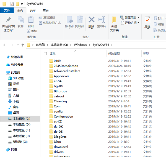Image resolution: width=166 pixels, height=157 pixels.
Task: Click the Paste clipboard icon
Action: pyautogui.click(x=31, y=20)
